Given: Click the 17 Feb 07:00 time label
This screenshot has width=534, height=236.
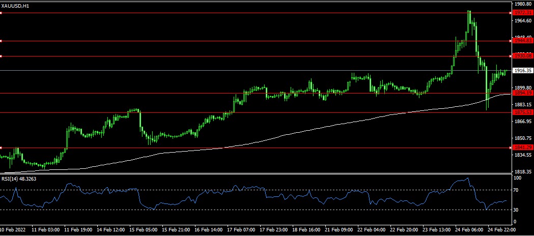Looking at the screenshot, I should pyautogui.click(x=241, y=229).
